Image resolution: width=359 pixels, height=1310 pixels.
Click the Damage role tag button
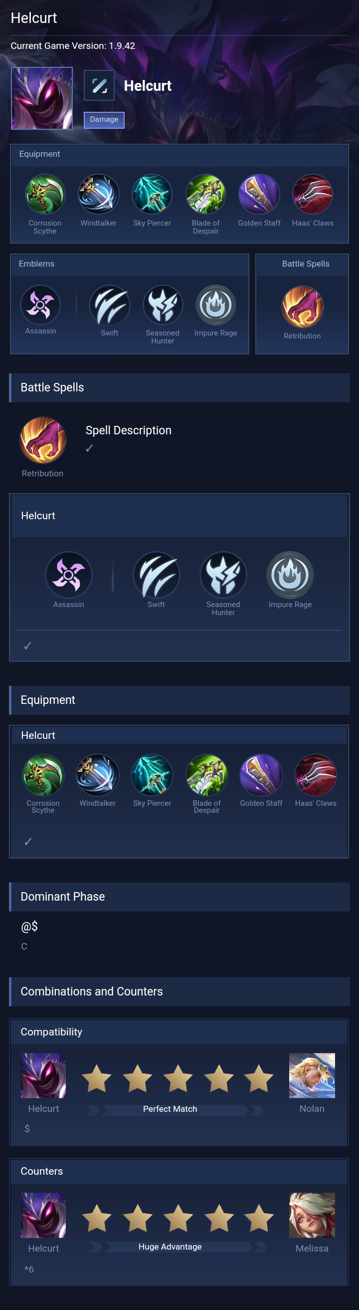104,120
